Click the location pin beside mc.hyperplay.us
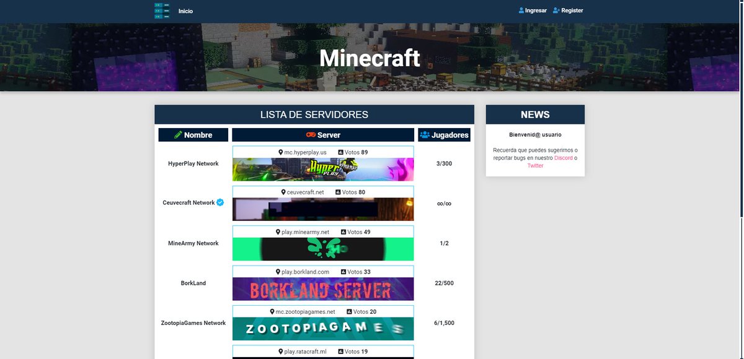This screenshot has width=744, height=359. point(281,152)
